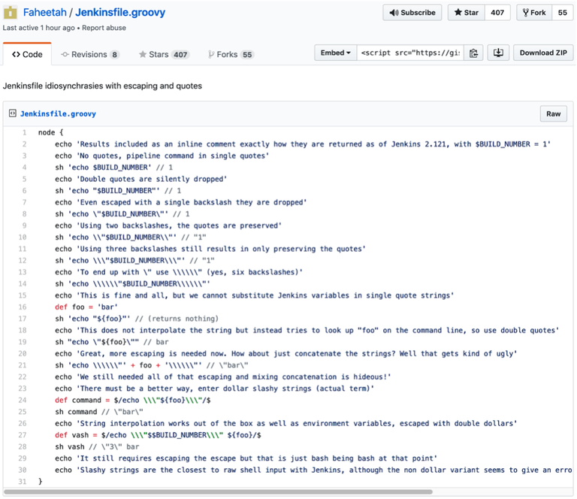Switch to the Code tab
Screen dimensions: 577x499
pos(27,54)
